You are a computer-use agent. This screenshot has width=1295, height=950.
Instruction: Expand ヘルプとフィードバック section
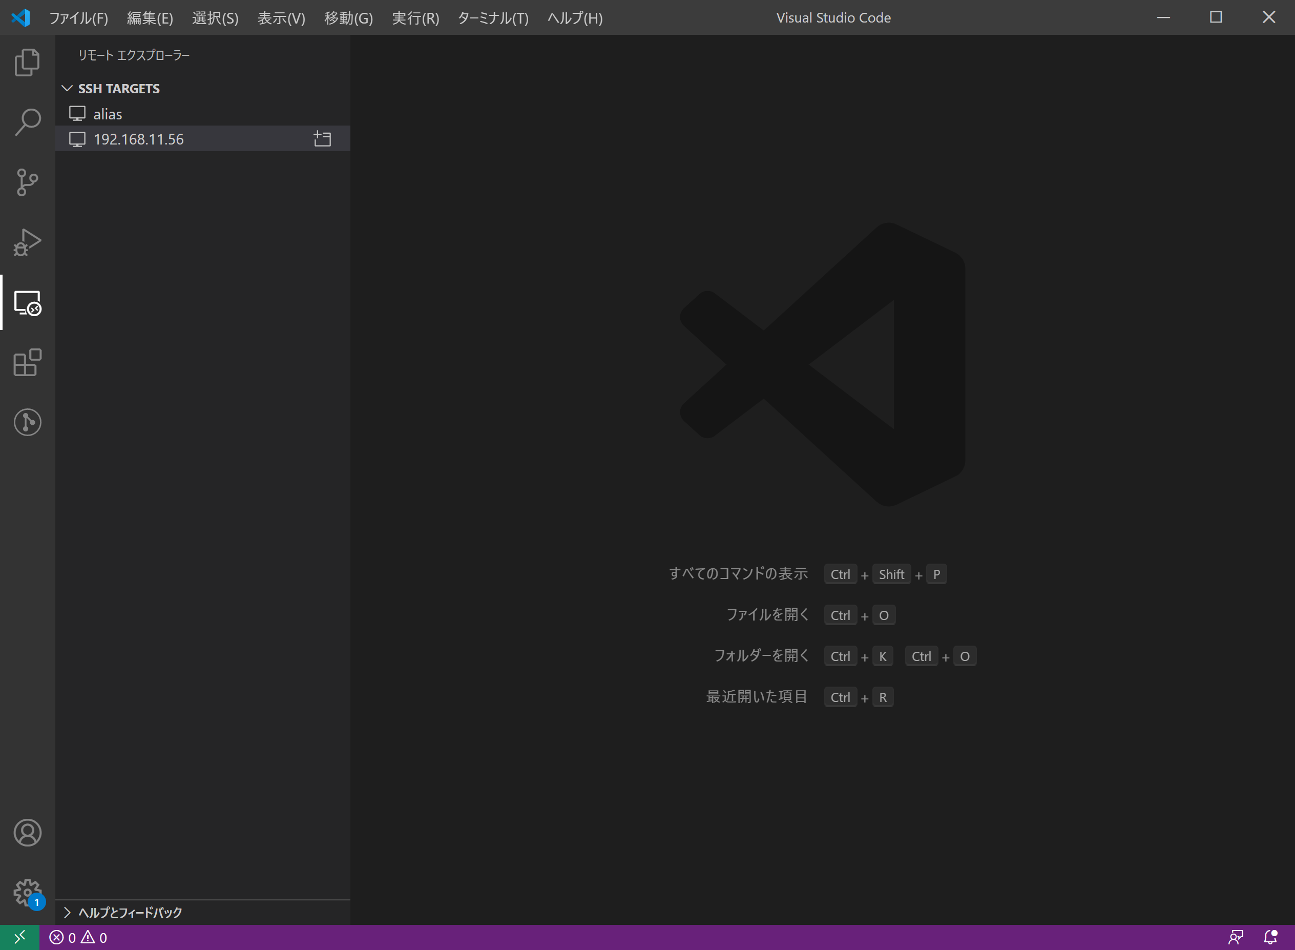[x=202, y=913]
